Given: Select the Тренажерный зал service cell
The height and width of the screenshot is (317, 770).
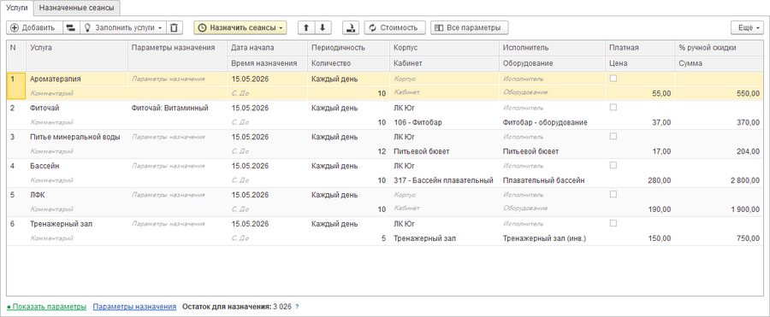Looking at the screenshot, I should (77, 223).
